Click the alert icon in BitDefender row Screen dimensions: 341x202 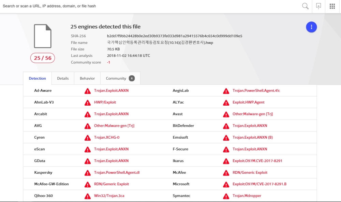[x=226, y=126]
